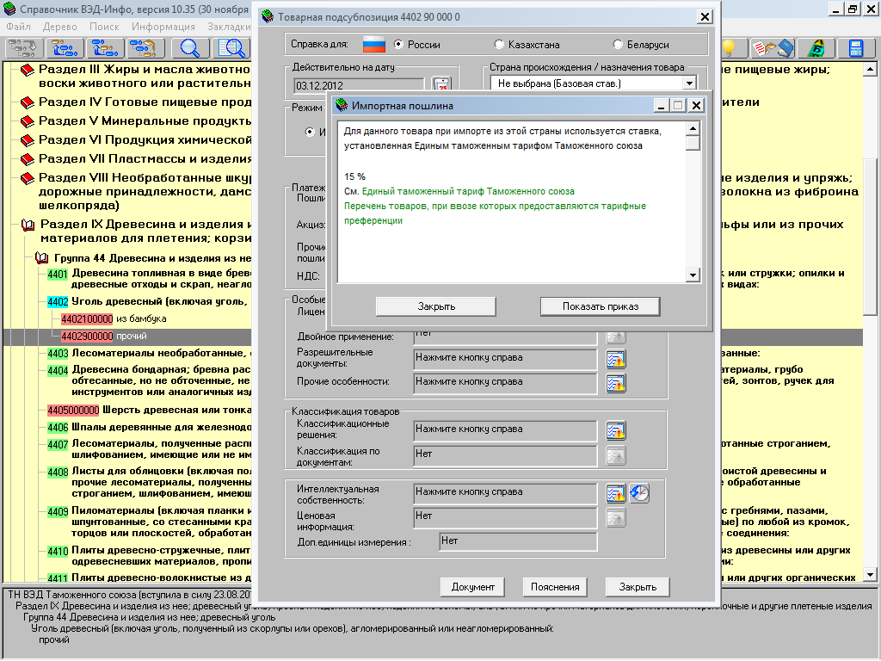Select tree code 4403 Лесоматериалы необработанные
The image size is (881, 661).
58,354
